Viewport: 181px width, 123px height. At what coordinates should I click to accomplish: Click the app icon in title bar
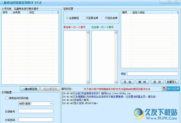[x=1, y=3]
